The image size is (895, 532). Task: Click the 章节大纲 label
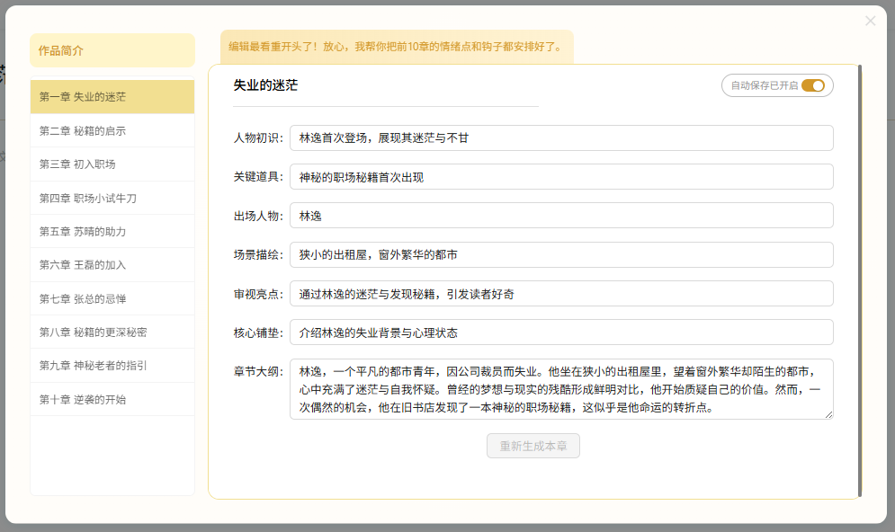(x=258, y=371)
